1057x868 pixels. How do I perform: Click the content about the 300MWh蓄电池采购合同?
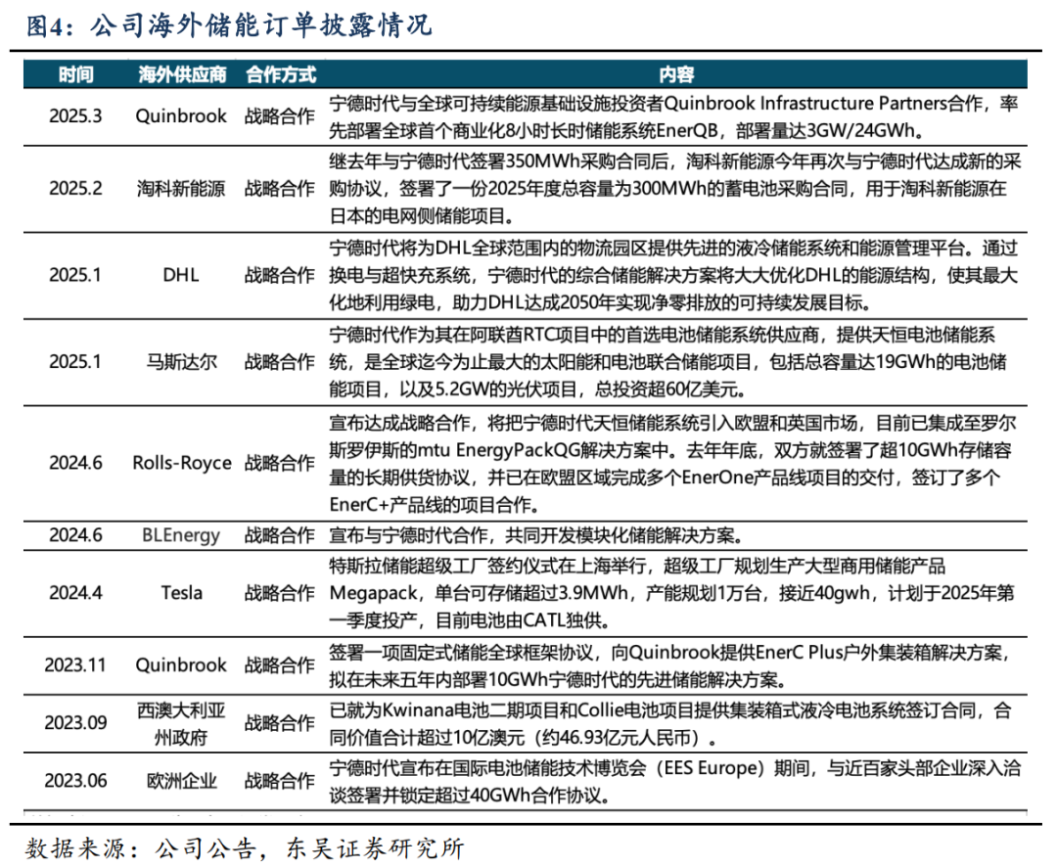(675, 189)
